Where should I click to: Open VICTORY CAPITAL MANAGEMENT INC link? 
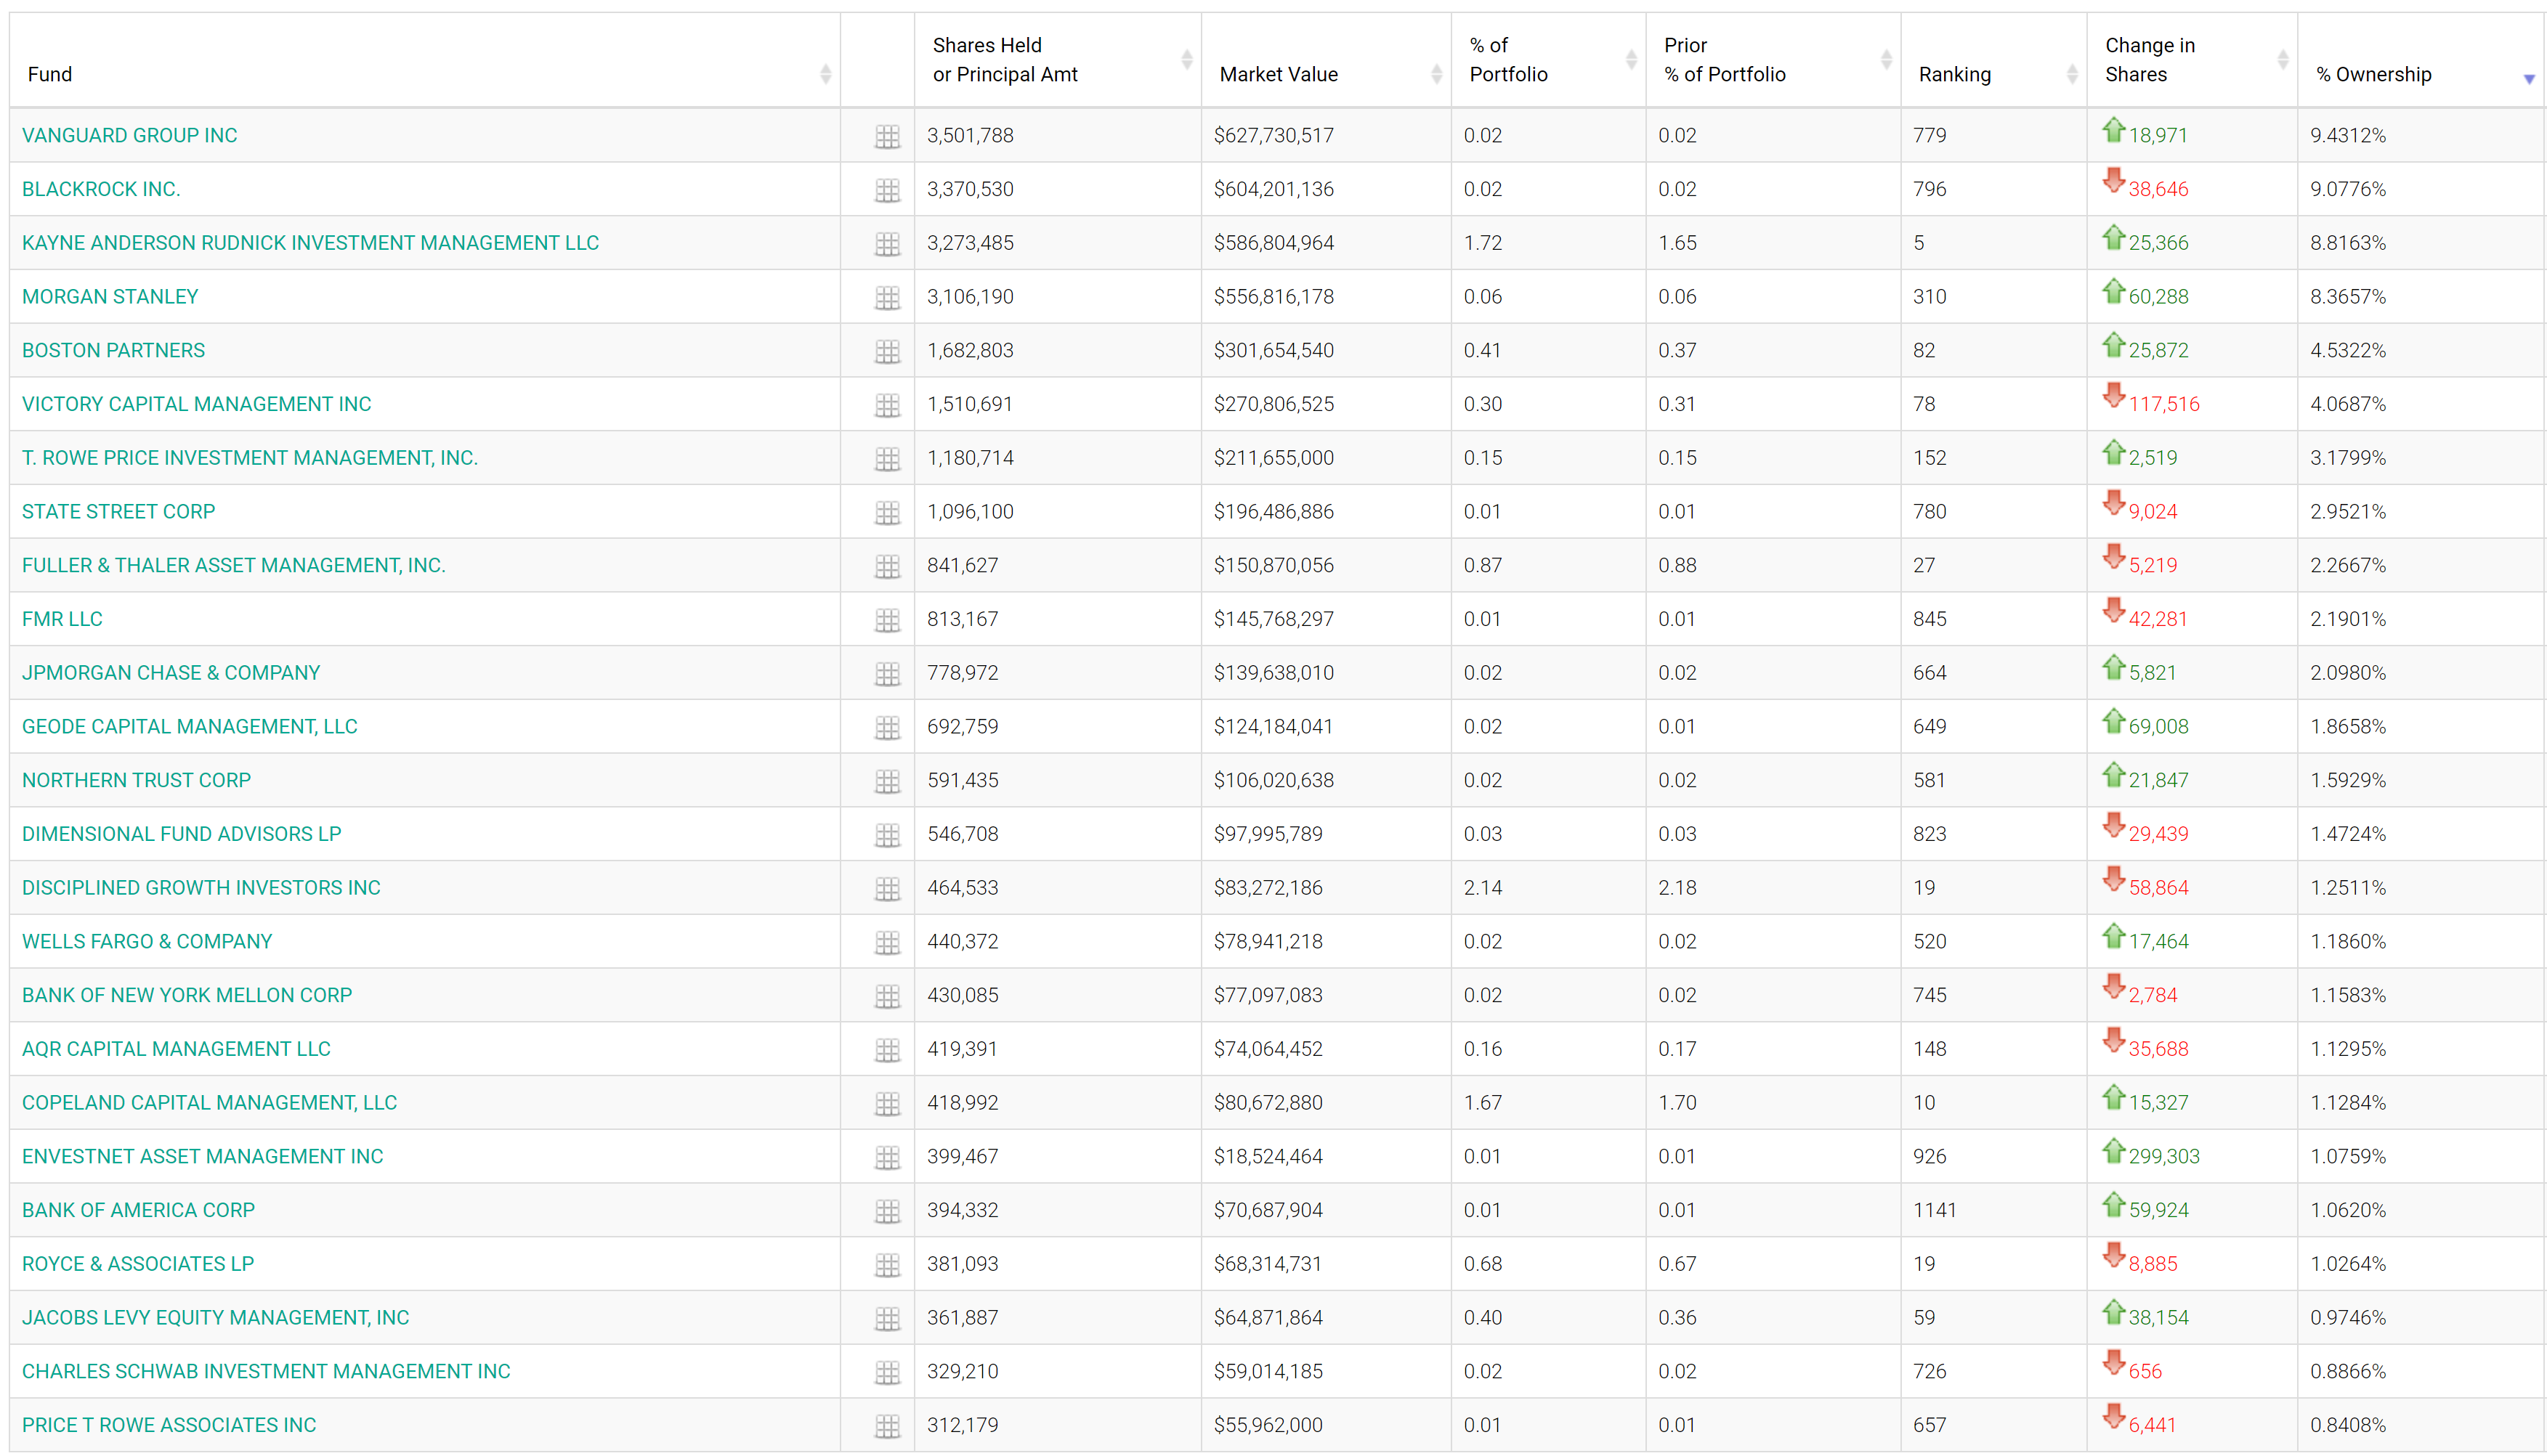196,404
